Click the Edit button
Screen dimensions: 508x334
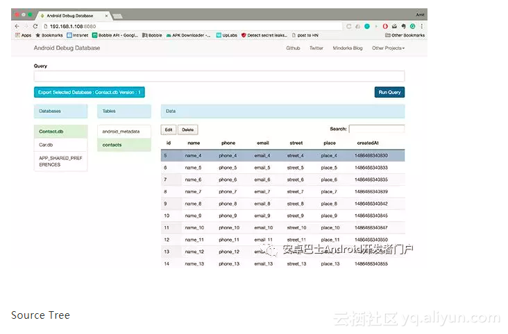[169, 130]
